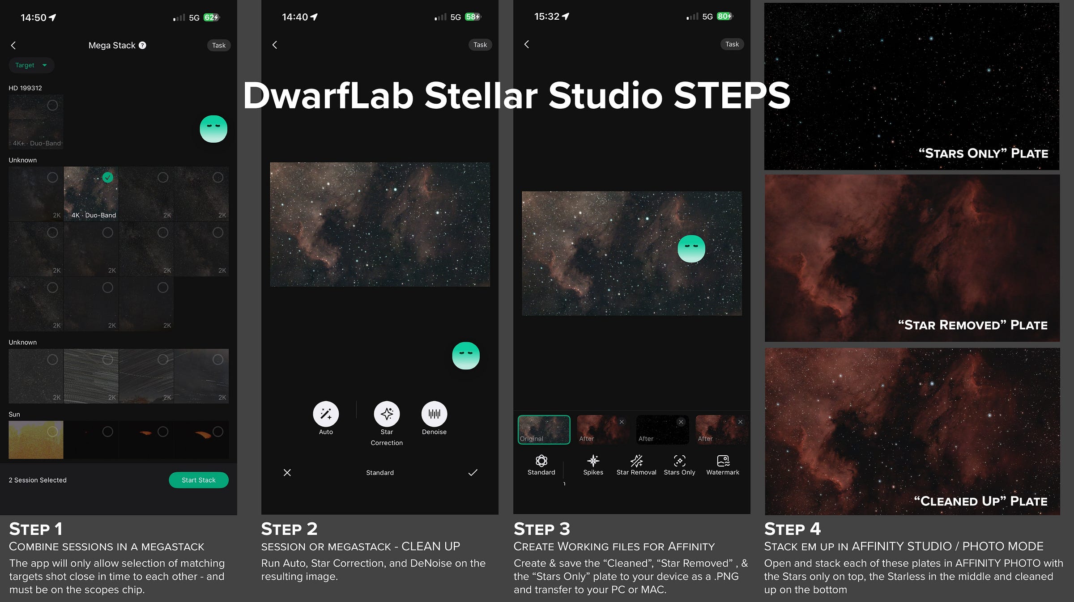This screenshot has height=602, width=1074.
Task: Open the "Cleaned Up" plate image
Action: click(912, 431)
